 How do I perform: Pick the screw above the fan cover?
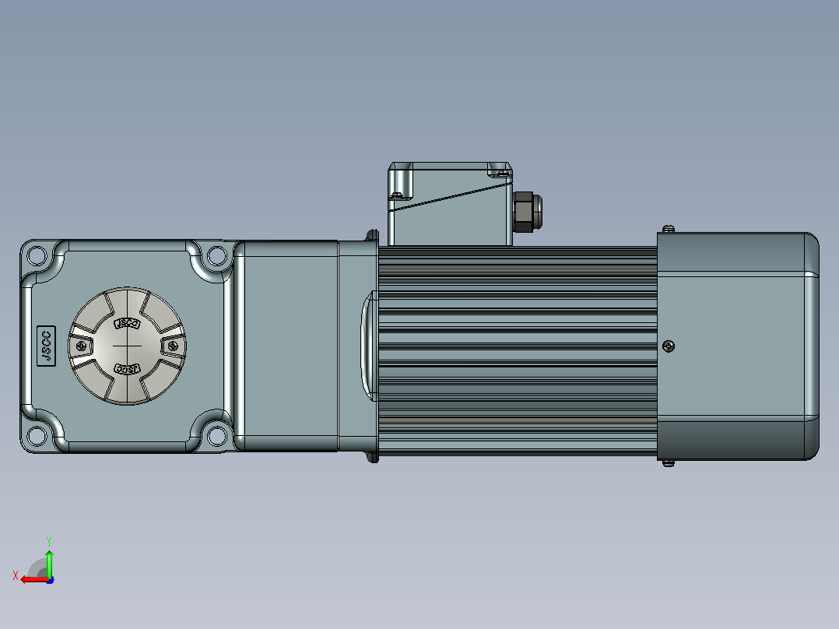click(669, 229)
